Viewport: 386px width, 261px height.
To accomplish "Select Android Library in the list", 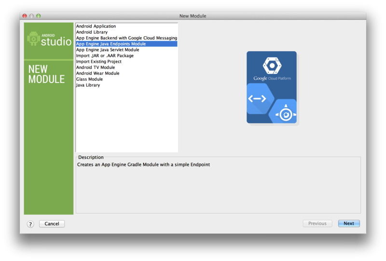I will [126, 32].
